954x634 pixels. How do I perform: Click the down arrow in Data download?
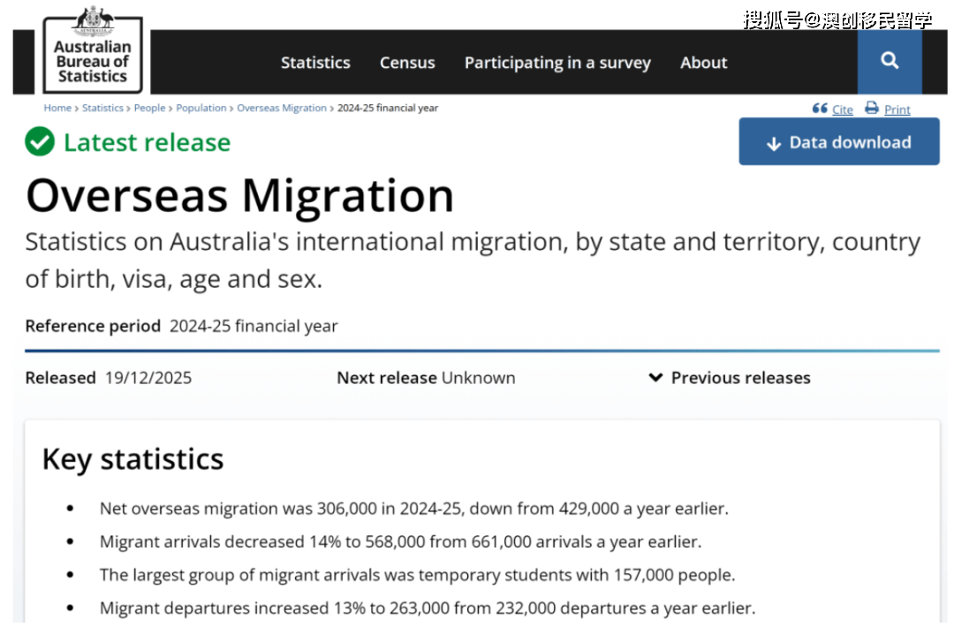coord(774,144)
